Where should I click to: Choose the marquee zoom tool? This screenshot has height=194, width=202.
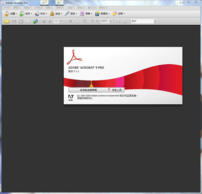coord(85,21)
